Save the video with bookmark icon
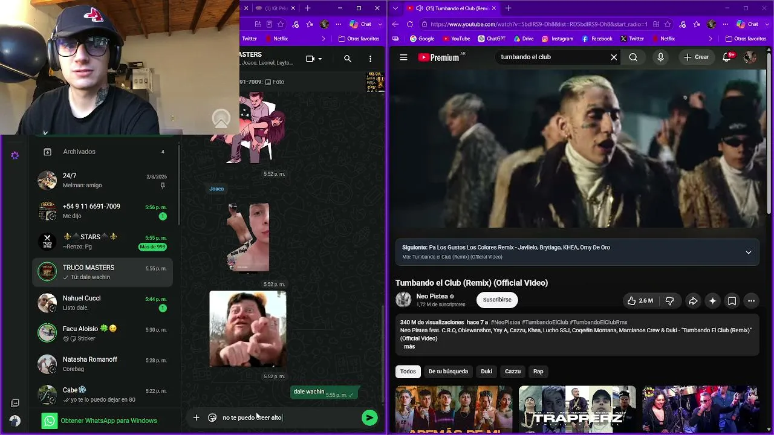774x435 pixels. pyautogui.click(x=732, y=300)
